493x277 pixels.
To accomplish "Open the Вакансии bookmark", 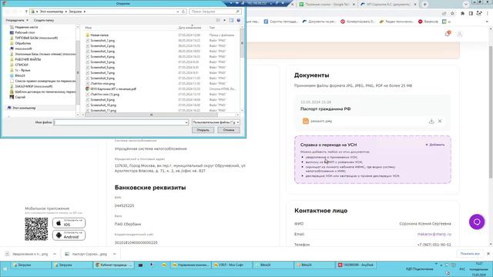I will 428,22.
